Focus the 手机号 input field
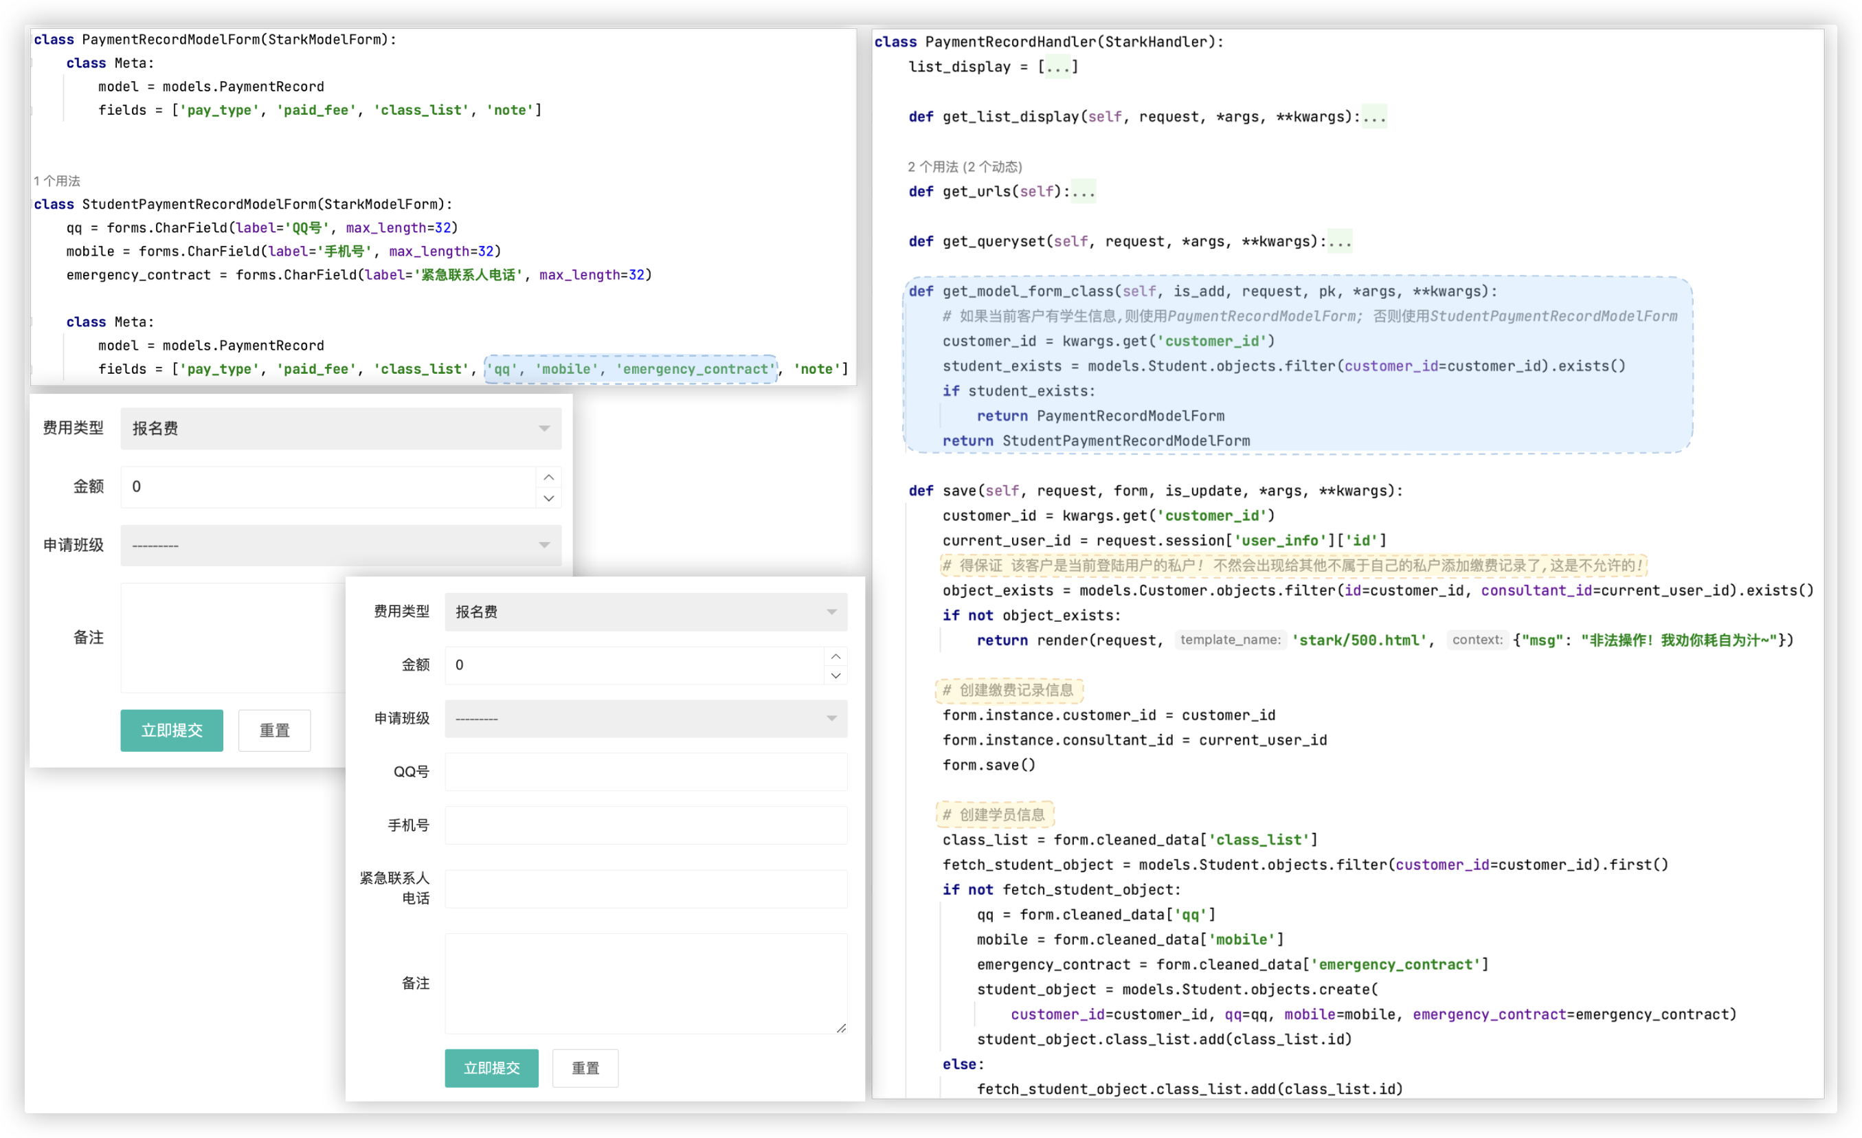1862x1138 pixels. [645, 825]
